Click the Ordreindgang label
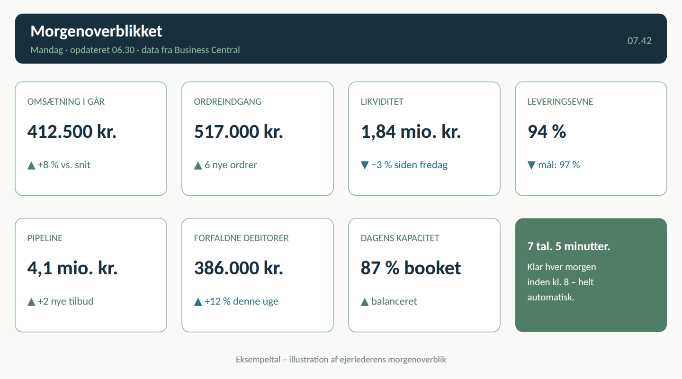The image size is (682, 379). coord(227,101)
